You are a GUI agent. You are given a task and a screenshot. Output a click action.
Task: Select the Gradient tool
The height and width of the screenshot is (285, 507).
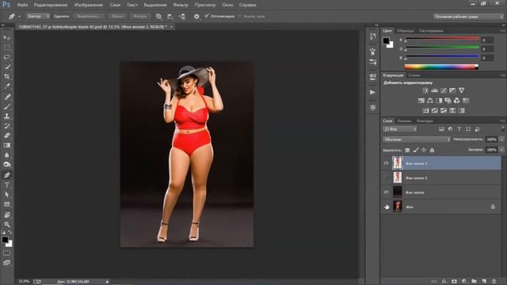[x=6, y=145]
